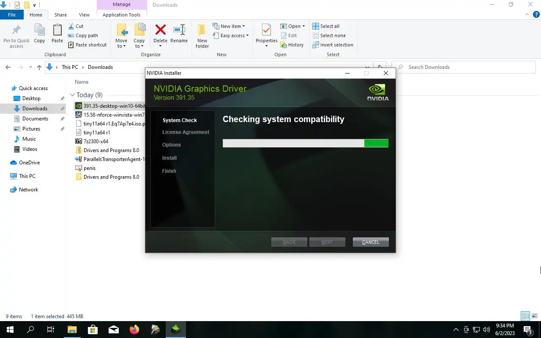
Task: Select OneDrive in the navigation pane
Action: pos(29,163)
